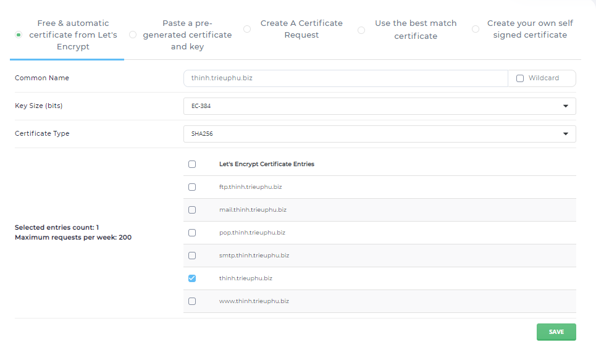Tick the smtp.thinh.trieuphu.biz checkbox
The width and height of the screenshot is (596, 350).
point(192,256)
